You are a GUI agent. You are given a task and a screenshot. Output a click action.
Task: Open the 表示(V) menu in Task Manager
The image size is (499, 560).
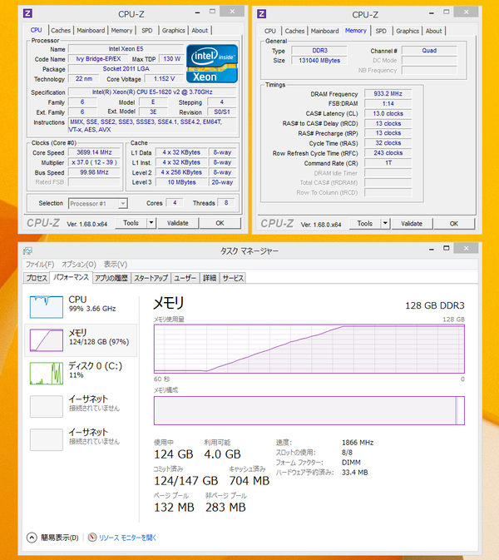(x=116, y=265)
